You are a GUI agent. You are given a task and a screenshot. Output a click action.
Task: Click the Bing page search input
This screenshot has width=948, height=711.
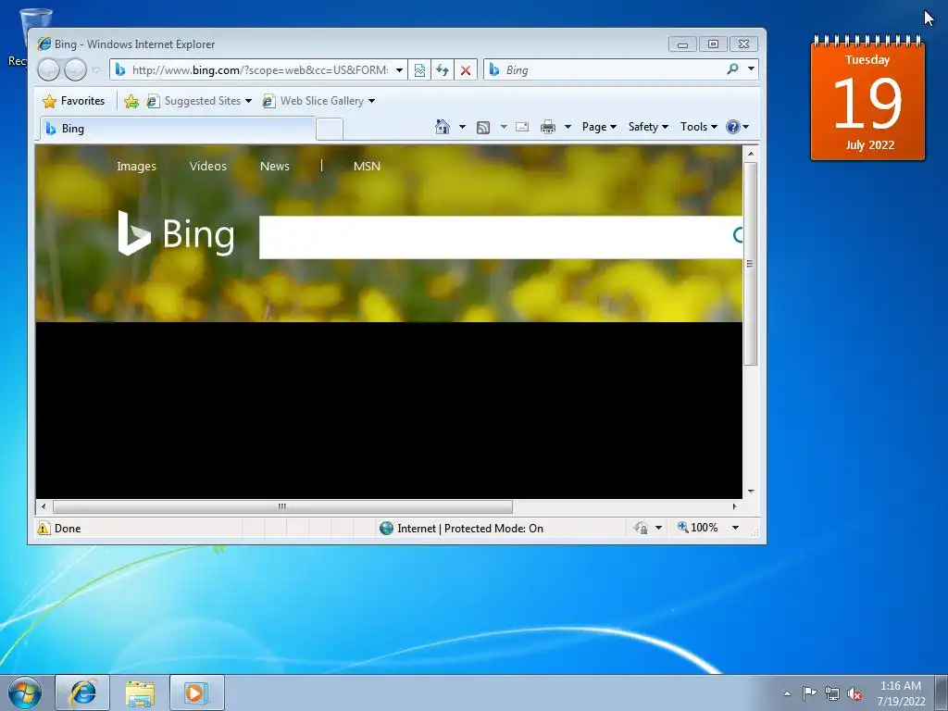click(493, 238)
